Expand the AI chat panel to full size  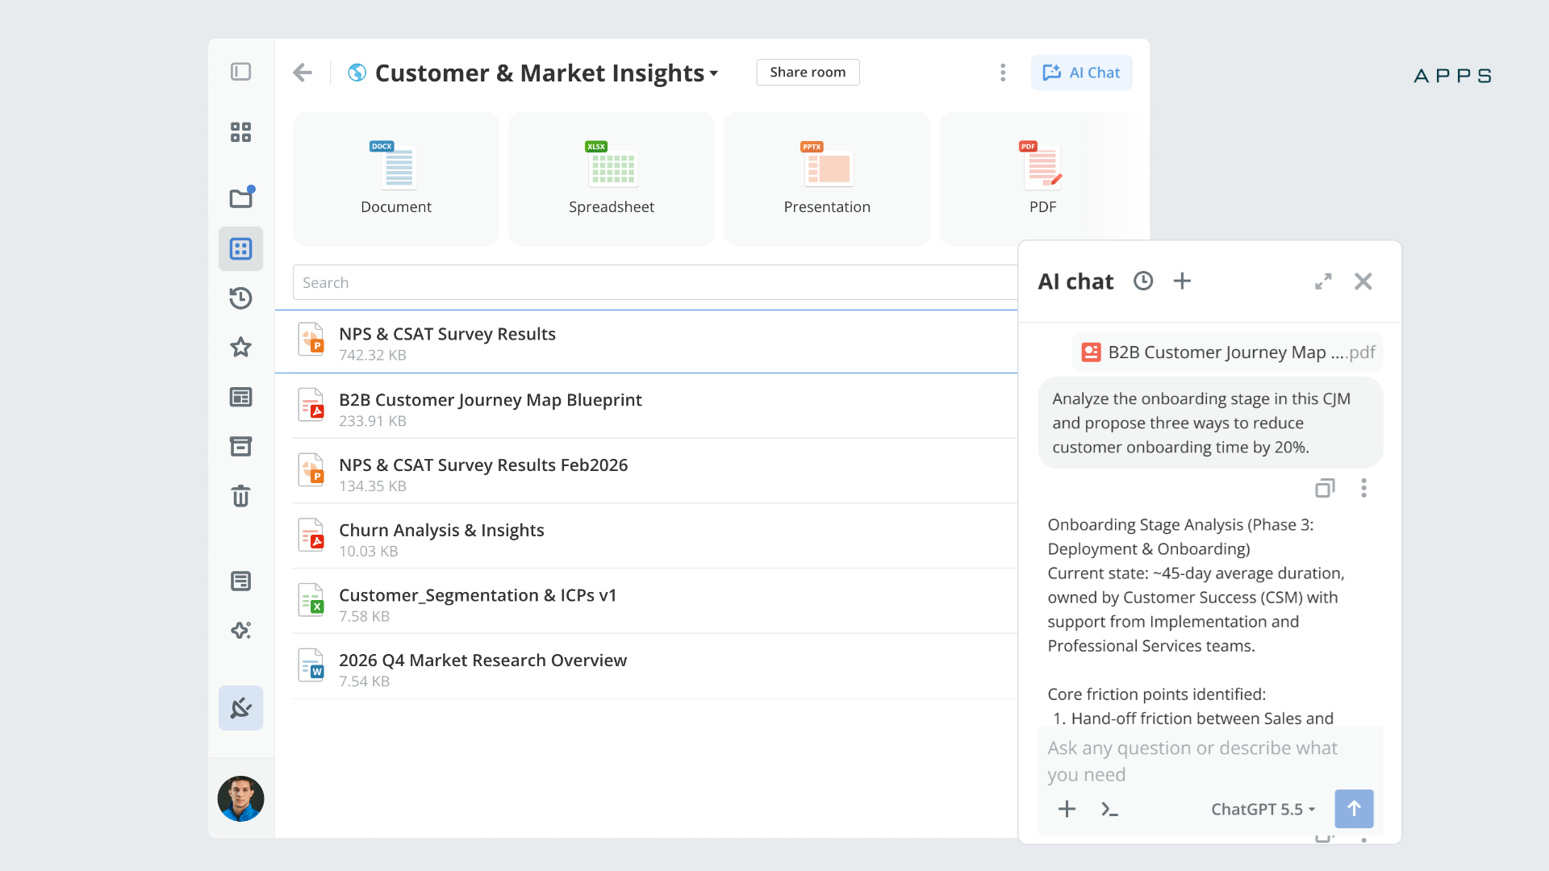pos(1323,281)
